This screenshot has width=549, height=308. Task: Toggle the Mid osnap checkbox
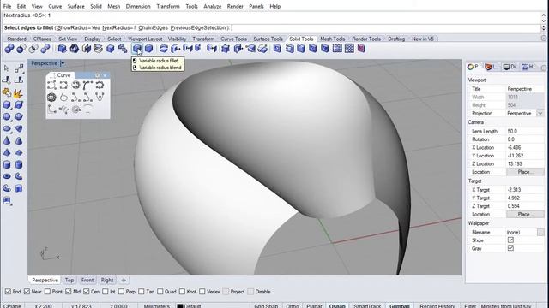(x=69, y=292)
